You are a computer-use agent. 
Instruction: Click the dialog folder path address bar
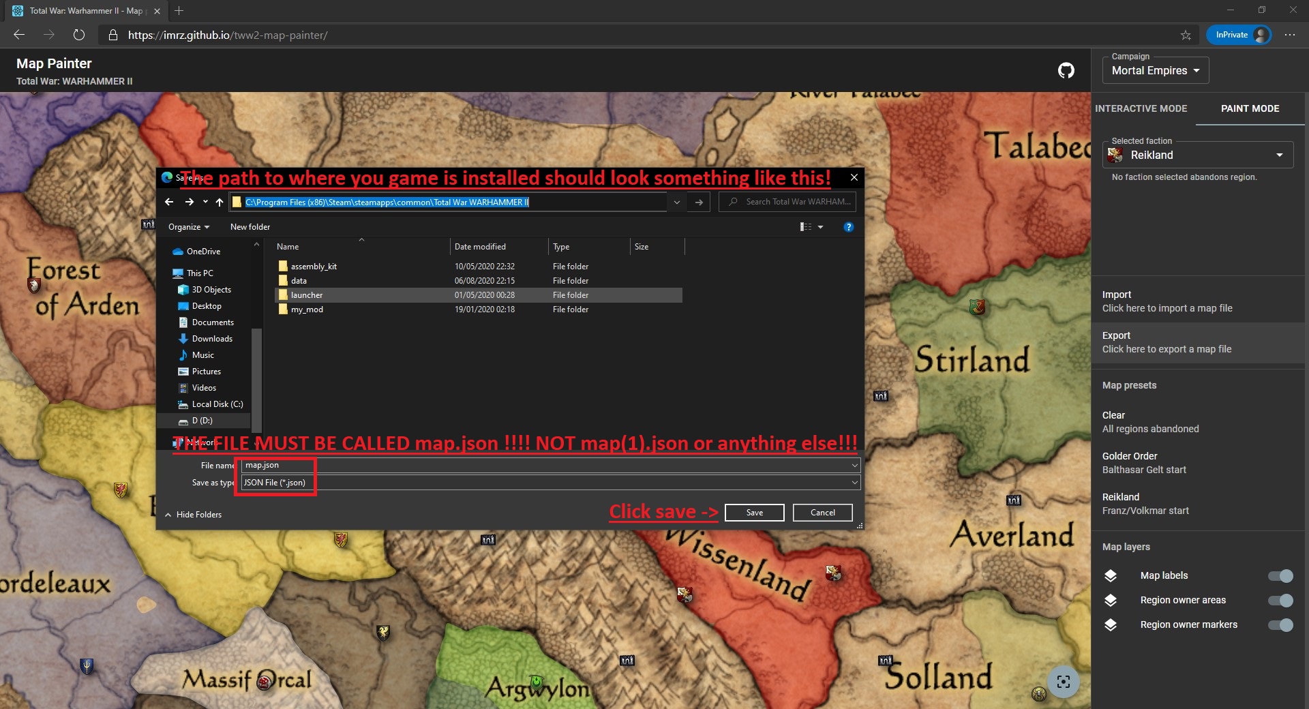pos(448,202)
